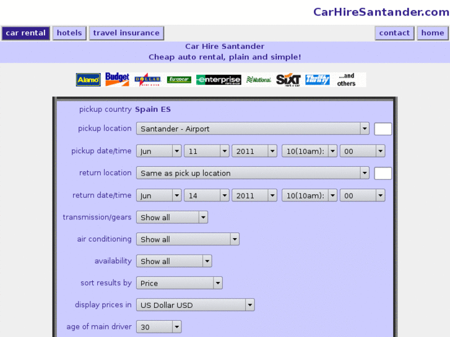Select the pickup minutes dropdown
The image size is (450, 337).
pyautogui.click(x=362, y=151)
